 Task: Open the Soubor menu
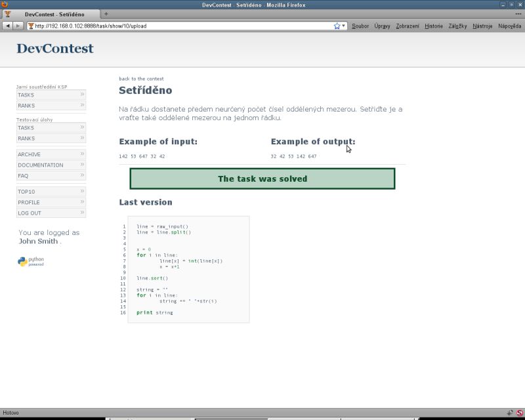pyautogui.click(x=360, y=26)
